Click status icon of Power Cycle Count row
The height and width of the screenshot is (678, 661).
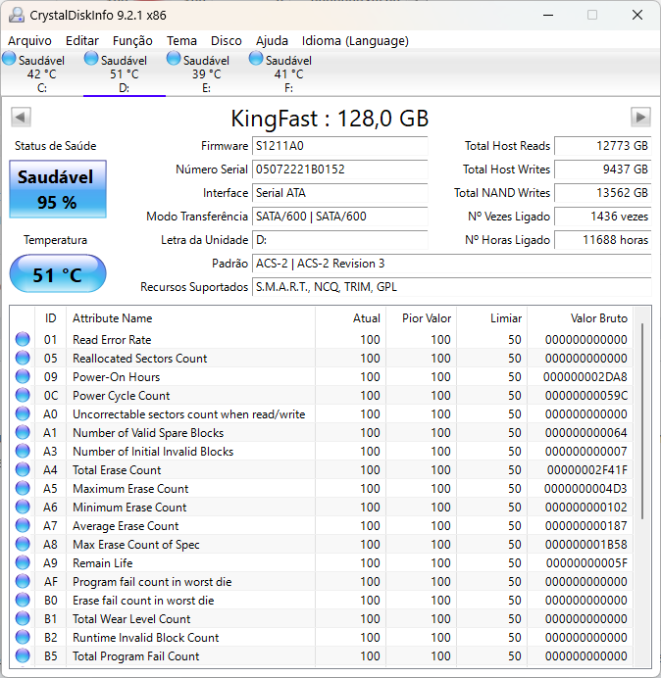click(x=23, y=395)
